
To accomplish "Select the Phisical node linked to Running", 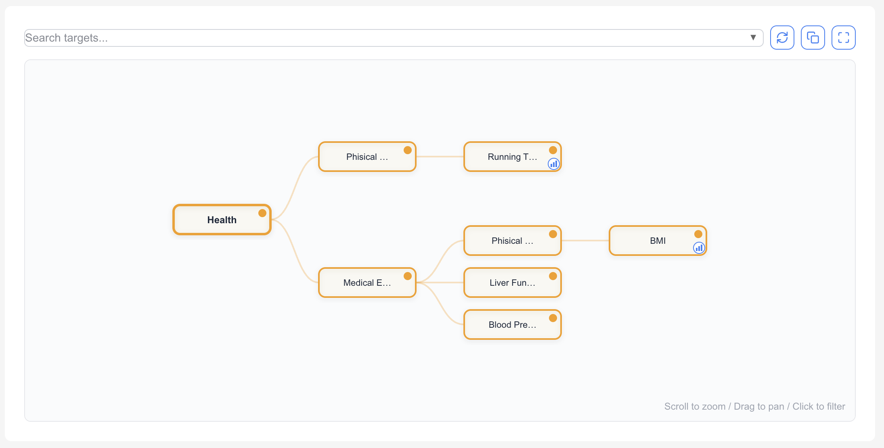I will 367,157.
